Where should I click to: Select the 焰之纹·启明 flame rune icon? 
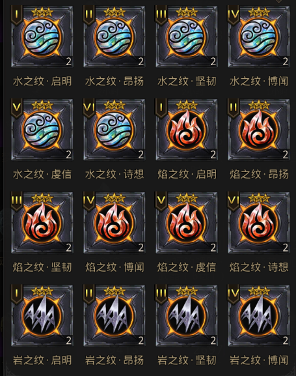(x=187, y=130)
